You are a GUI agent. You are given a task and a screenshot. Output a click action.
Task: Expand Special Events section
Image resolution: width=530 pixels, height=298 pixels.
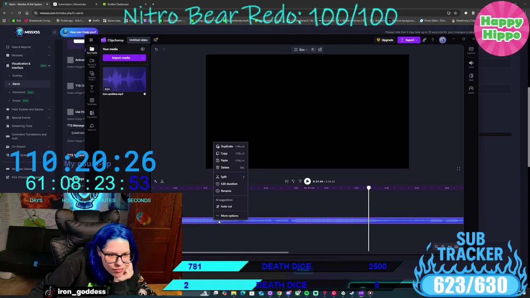pyautogui.click(x=28, y=118)
